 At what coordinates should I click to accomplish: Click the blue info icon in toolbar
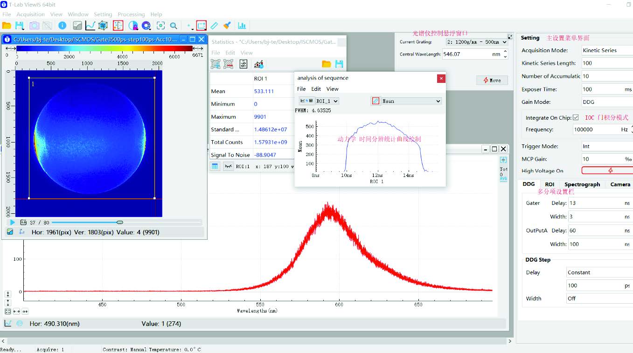[x=62, y=26]
